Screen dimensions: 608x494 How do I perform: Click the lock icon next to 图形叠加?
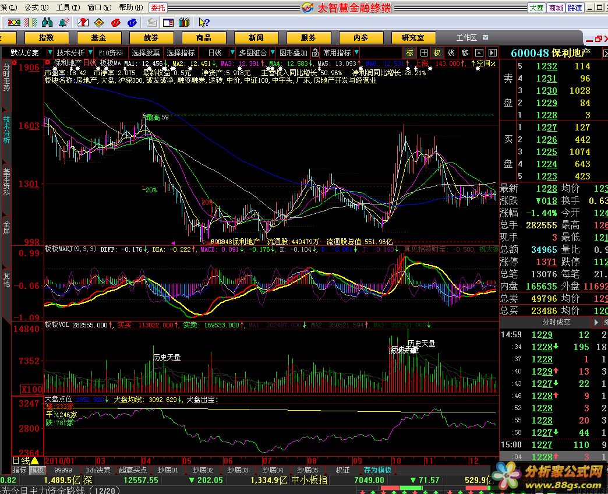click(315, 52)
